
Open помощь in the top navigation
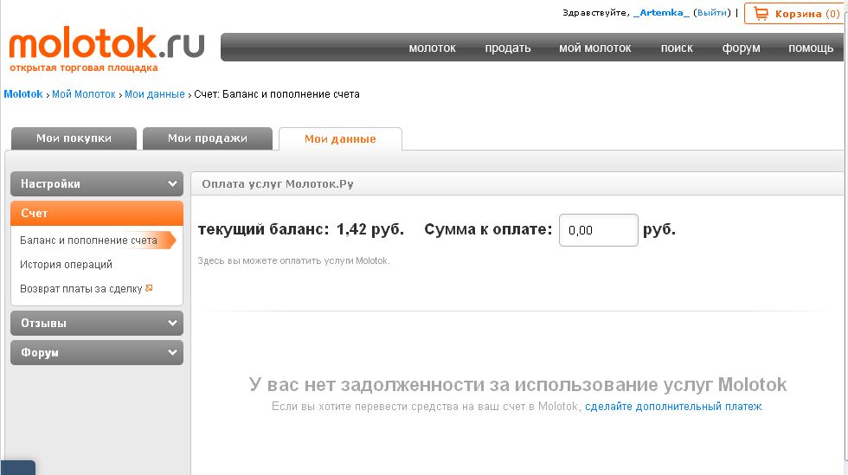[811, 48]
